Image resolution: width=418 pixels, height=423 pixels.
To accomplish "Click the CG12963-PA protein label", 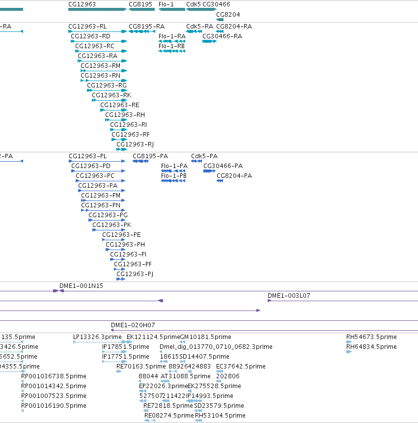I will [x=98, y=186].
